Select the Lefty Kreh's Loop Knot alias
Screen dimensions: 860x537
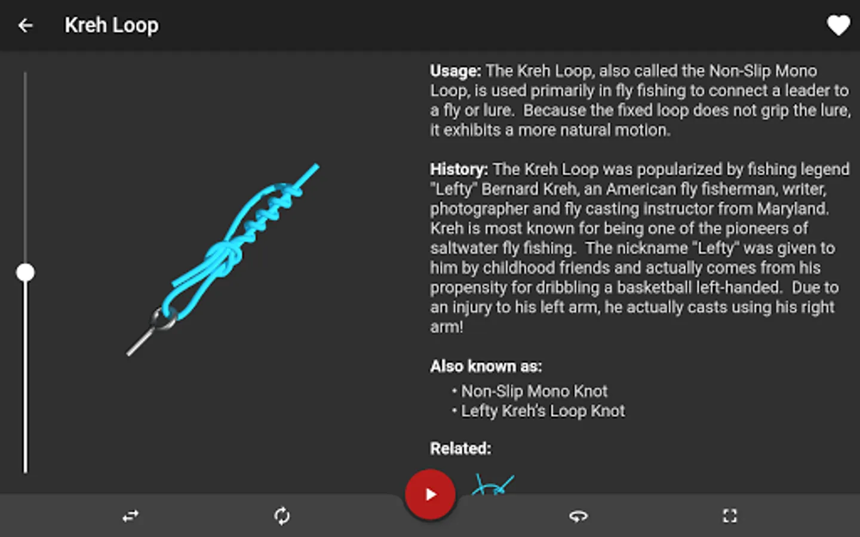coord(543,411)
